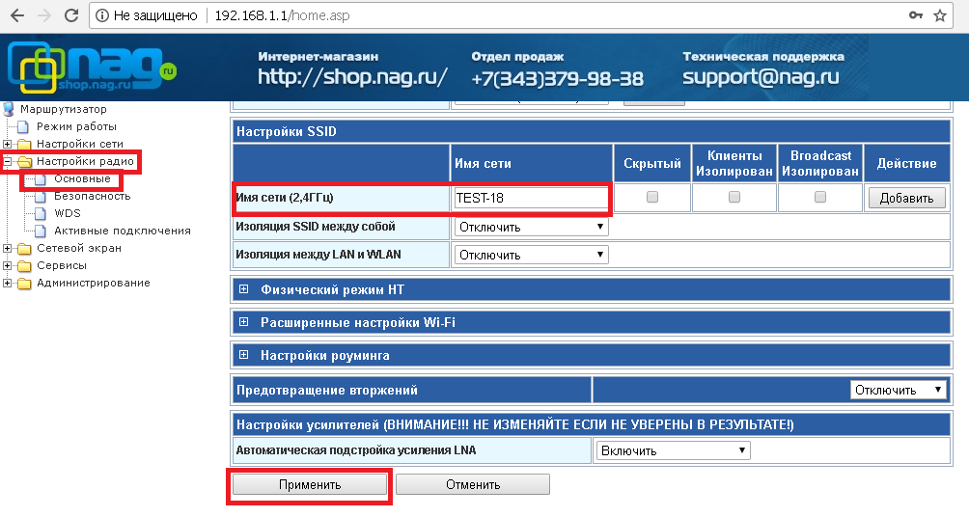Click the bookmark star icon
This screenshot has height=517, width=969.
click(940, 16)
